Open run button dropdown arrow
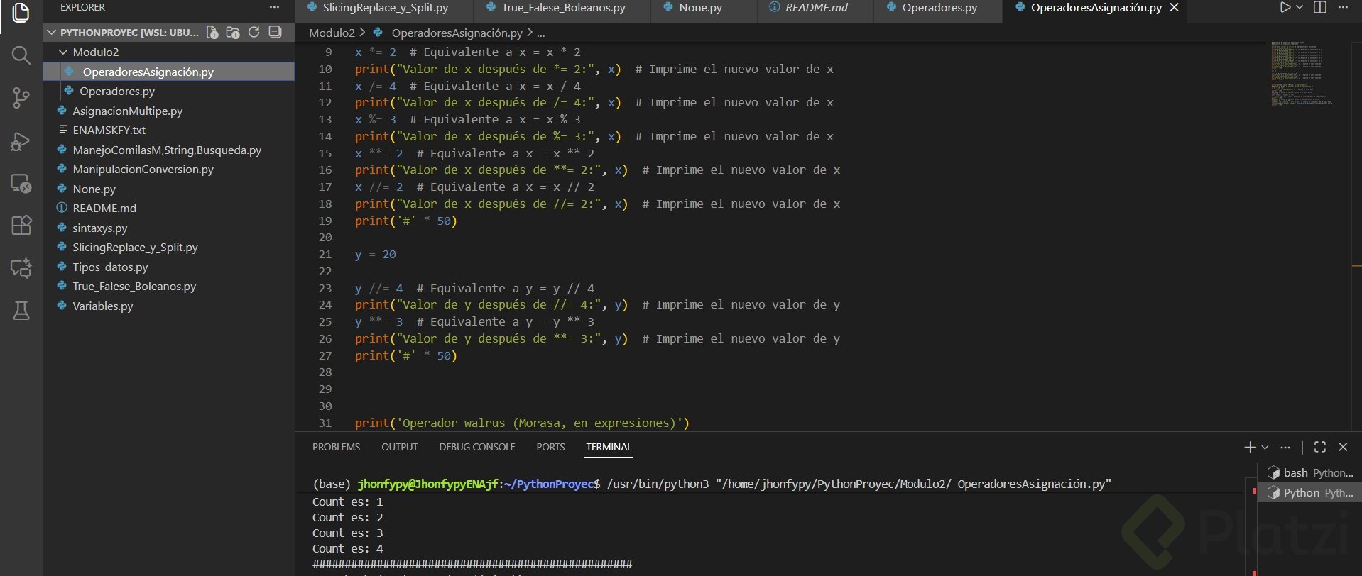1362x576 pixels. point(1300,8)
